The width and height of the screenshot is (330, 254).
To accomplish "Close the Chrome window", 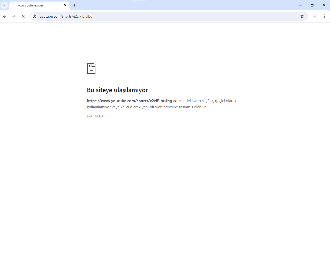I will [324, 5].
